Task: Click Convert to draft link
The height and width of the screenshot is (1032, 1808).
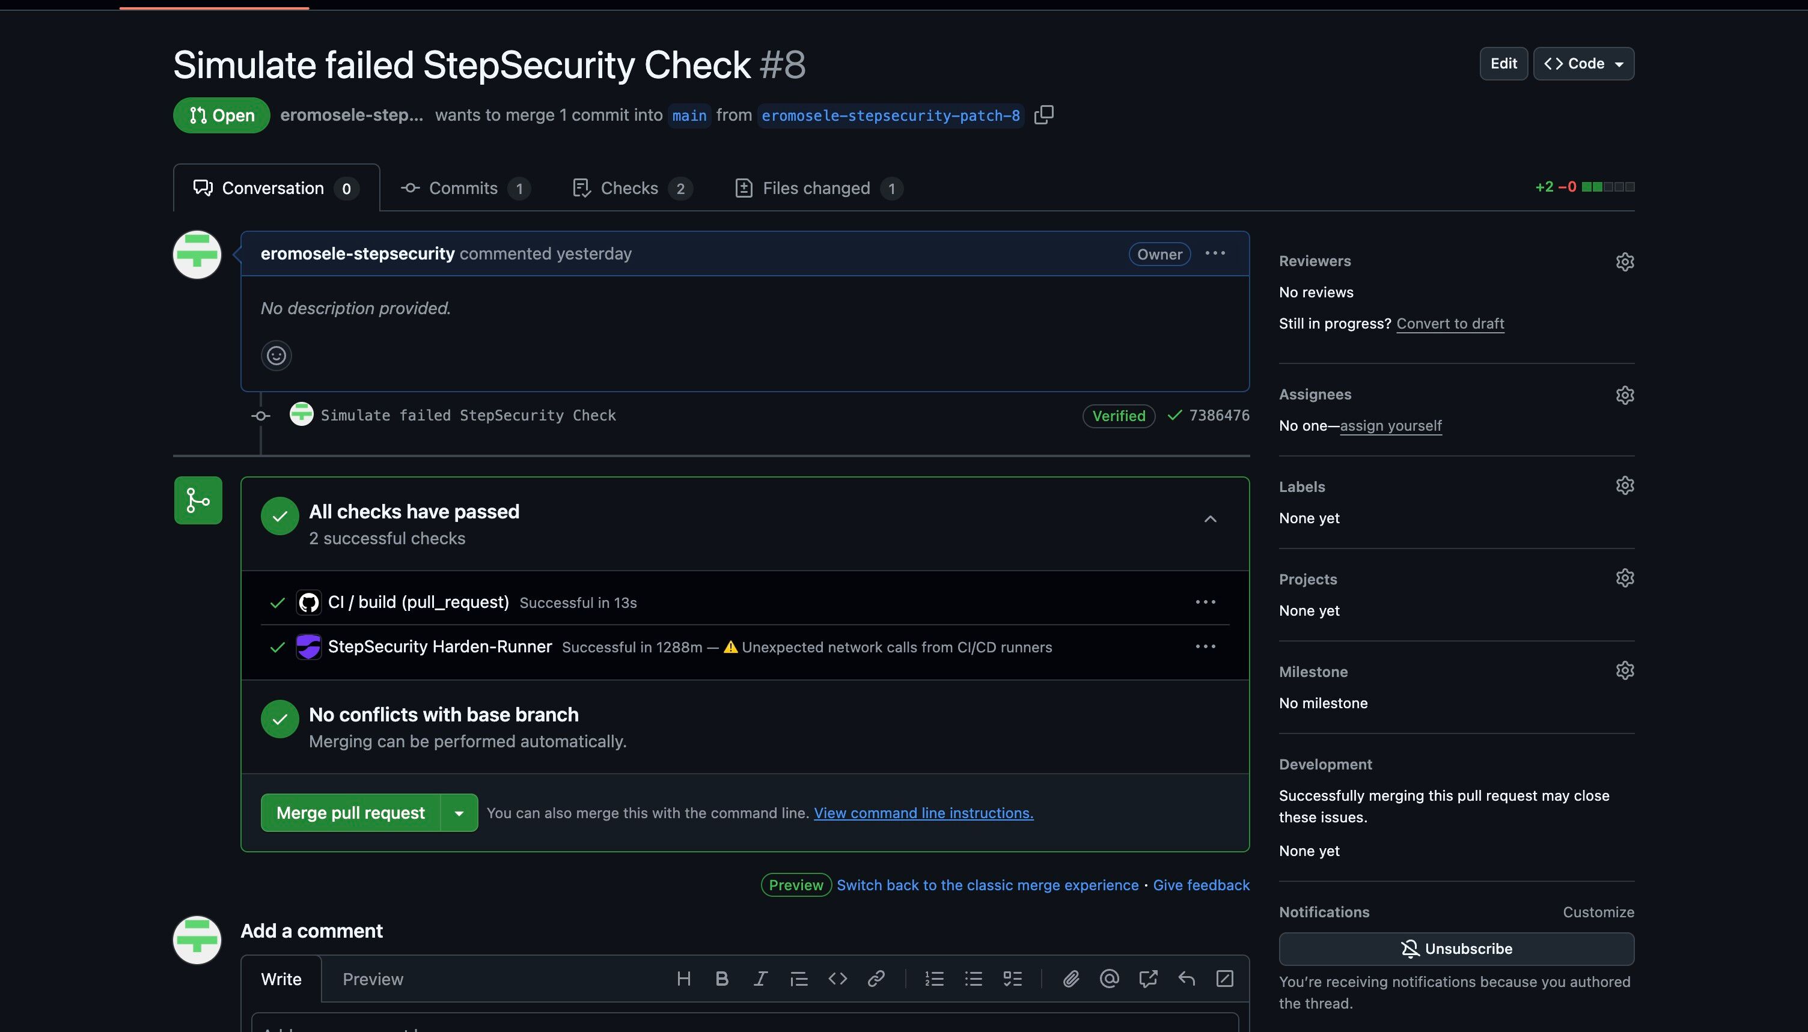Action: tap(1450, 323)
